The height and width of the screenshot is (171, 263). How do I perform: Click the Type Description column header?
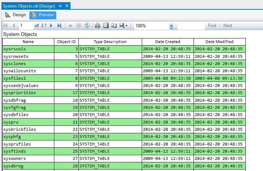(110, 42)
